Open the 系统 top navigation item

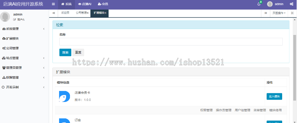tap(66, 4)
